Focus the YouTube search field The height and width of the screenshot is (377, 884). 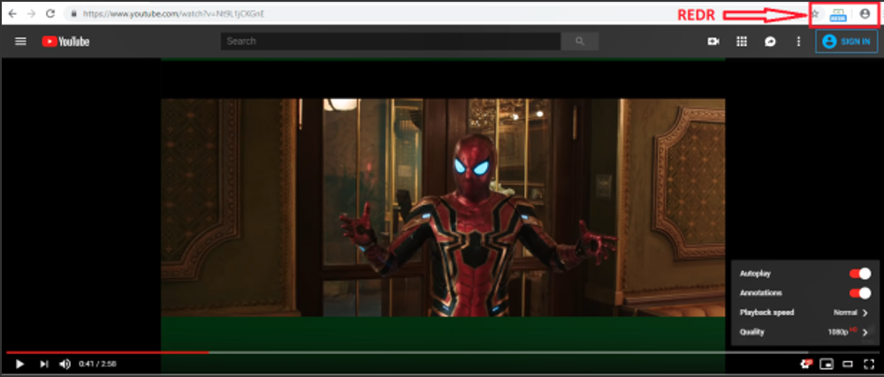(391, 41)
